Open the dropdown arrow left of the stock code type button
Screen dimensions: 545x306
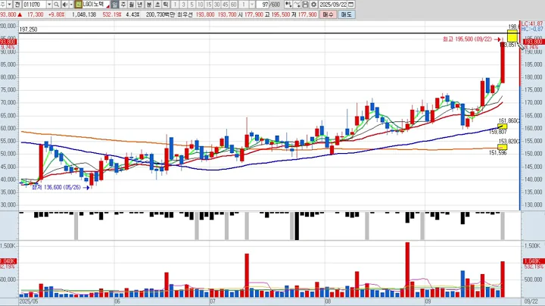[9, 5]
